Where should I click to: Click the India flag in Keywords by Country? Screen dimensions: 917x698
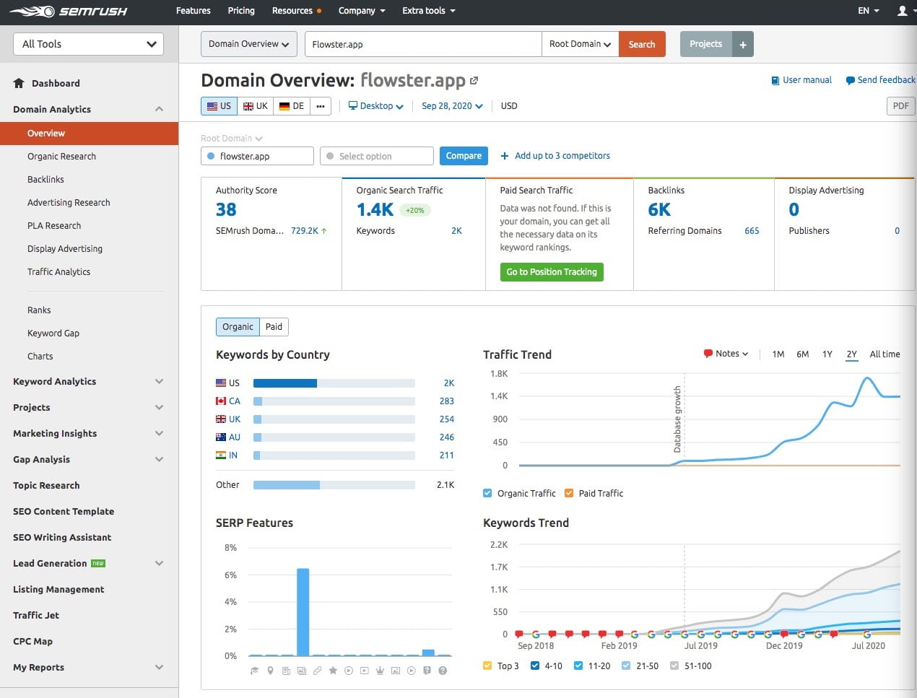tap(221, 455)
